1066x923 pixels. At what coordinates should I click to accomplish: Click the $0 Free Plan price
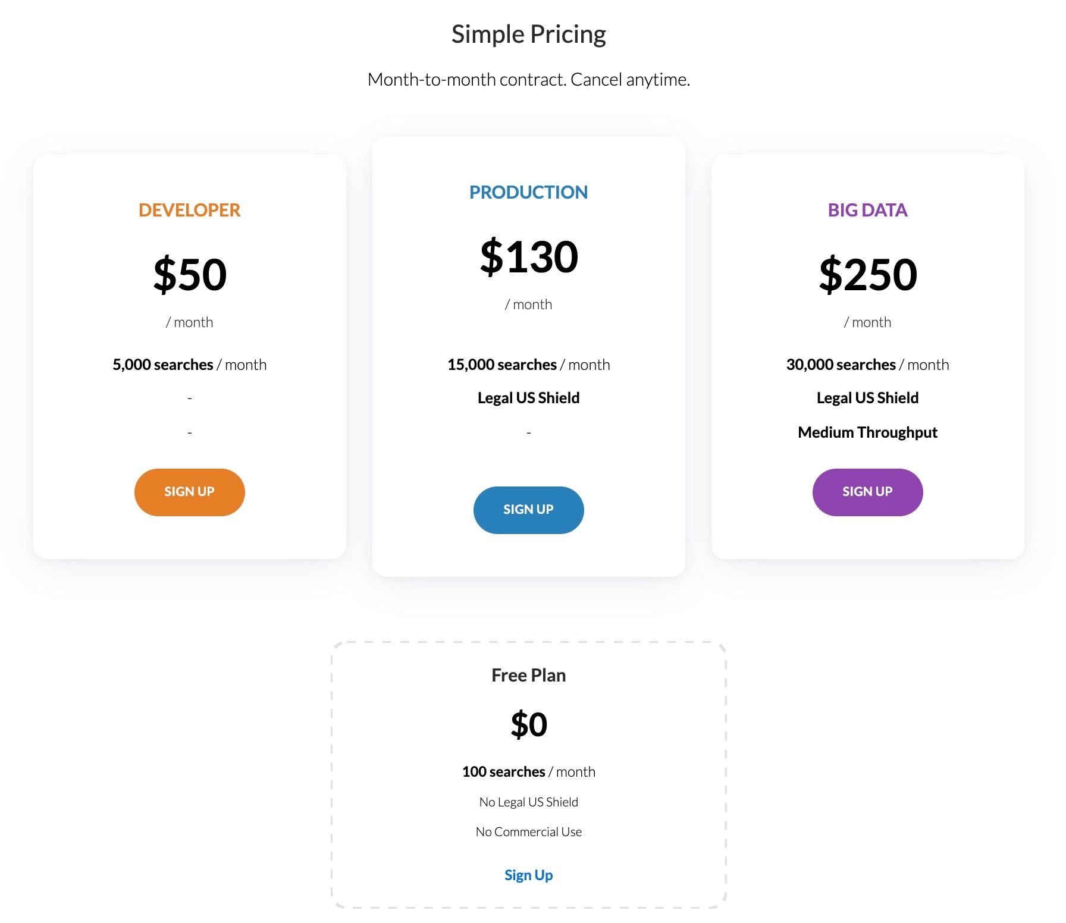click(x=528, y=724)
